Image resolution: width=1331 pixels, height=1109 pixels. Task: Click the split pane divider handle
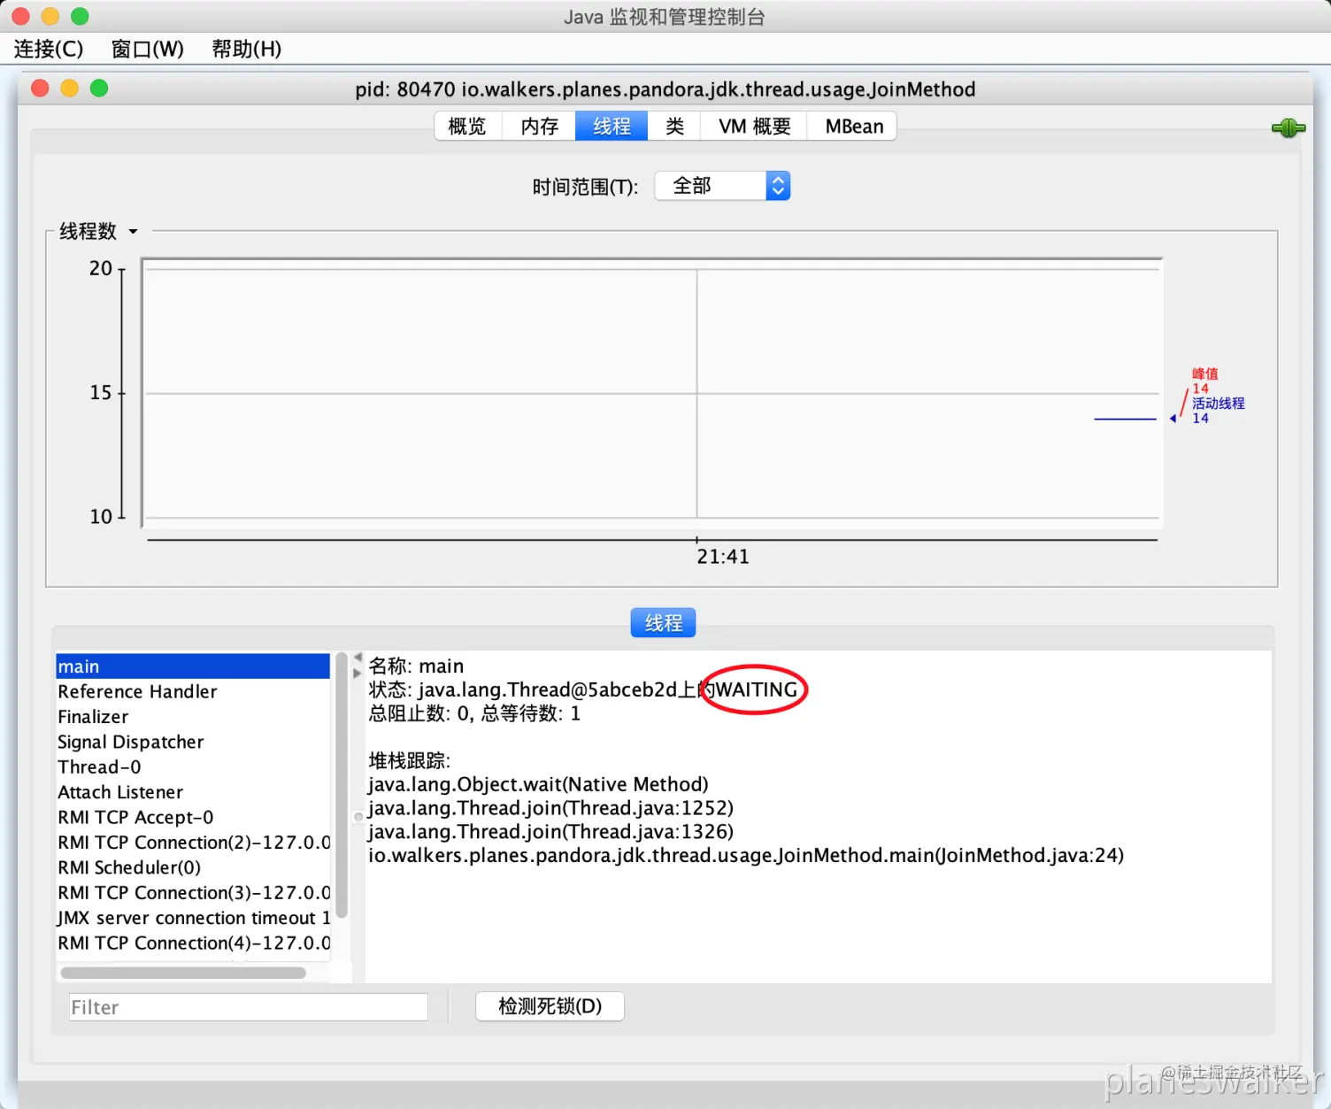358,817
